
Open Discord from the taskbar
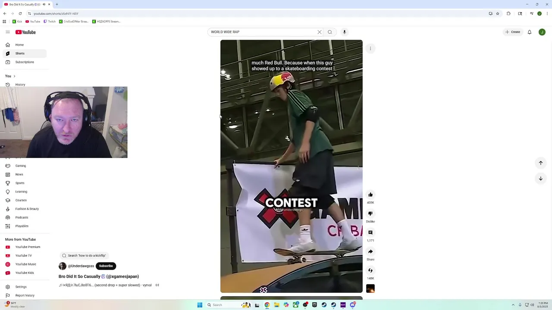click(x=353, y=305)
